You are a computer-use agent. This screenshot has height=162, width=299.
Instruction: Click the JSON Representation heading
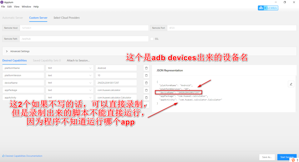point(170,70)
